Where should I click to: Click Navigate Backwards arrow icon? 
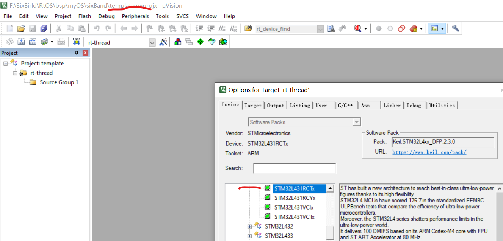[123, 28]
